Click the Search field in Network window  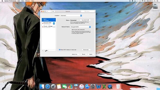[88, 11]
